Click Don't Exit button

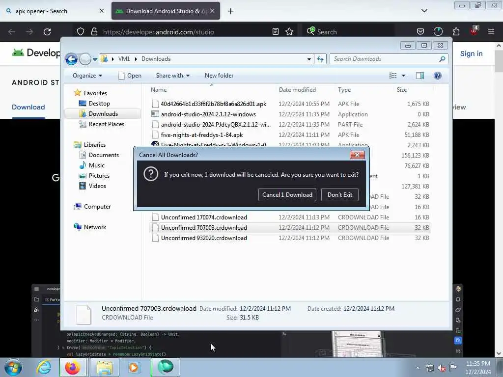coord(340,194)
